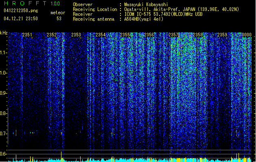Image resolution: width=256 pixels, height=162 pixels.
Task: Click the kHz axis unit label
Action: 4,33
